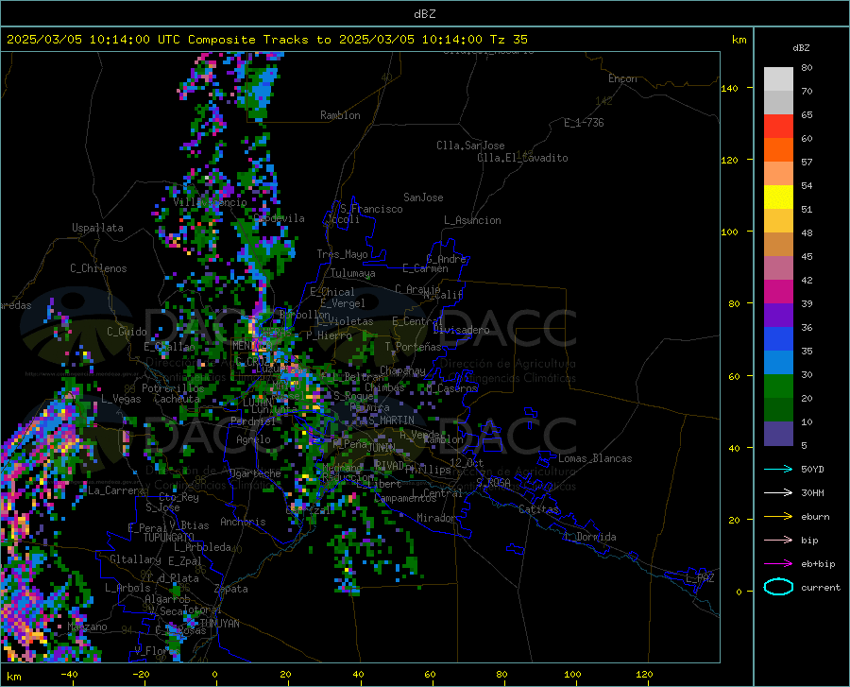
Task: Click the 'current' legend label
Action: tap(821, 587)
